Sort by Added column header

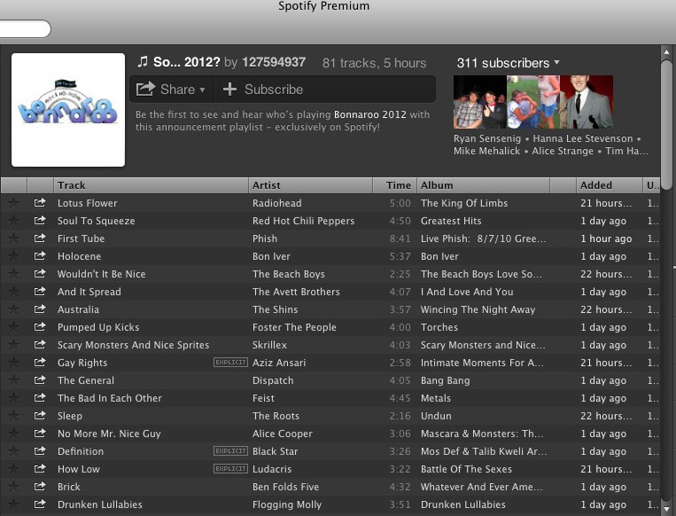pyautogui.click(x=610, y=185)
